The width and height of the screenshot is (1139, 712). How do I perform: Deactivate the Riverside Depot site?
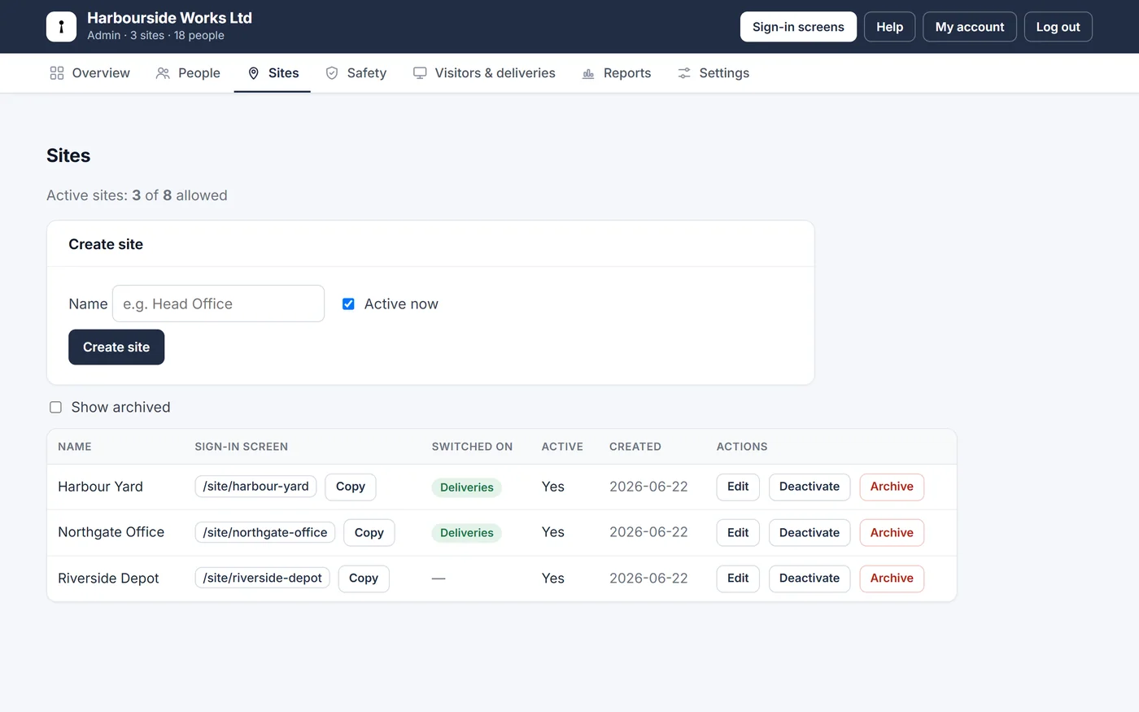[810, 579]
